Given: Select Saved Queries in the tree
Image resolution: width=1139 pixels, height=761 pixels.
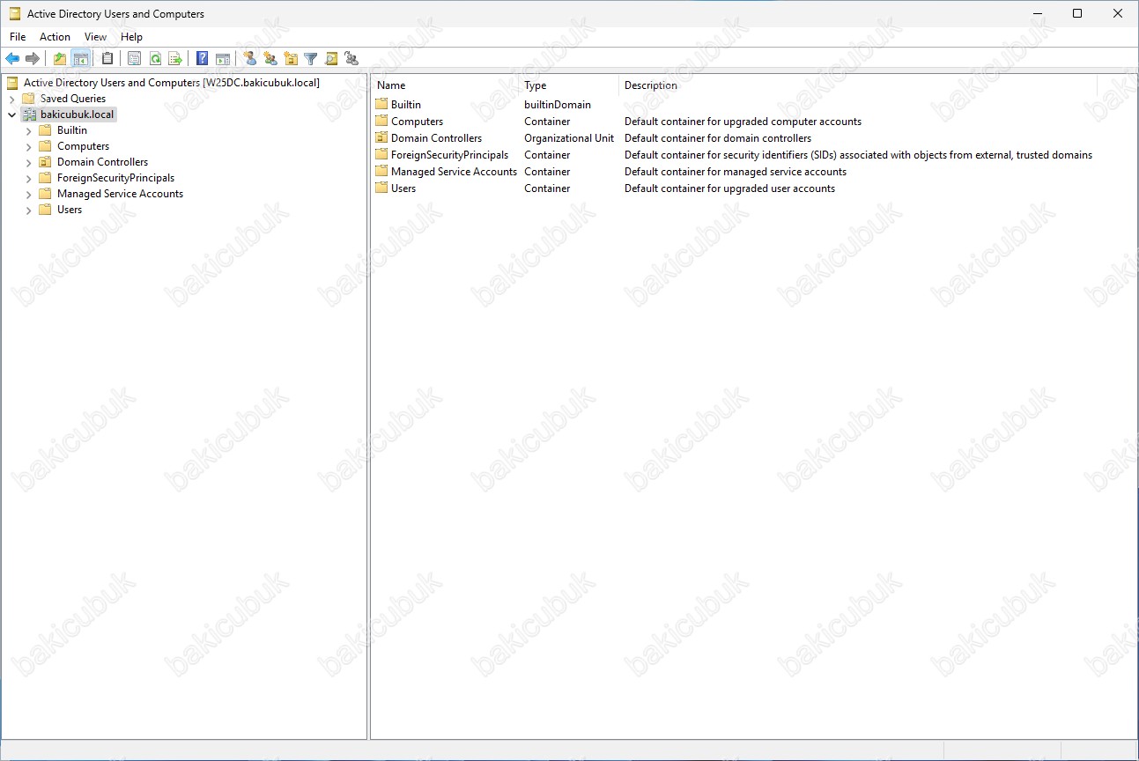Looking at the screenshot, I should coord(73,99).
